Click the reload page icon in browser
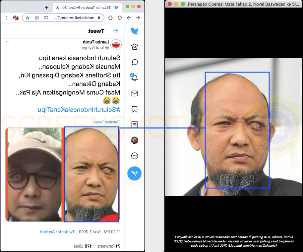 pos(119,18)
